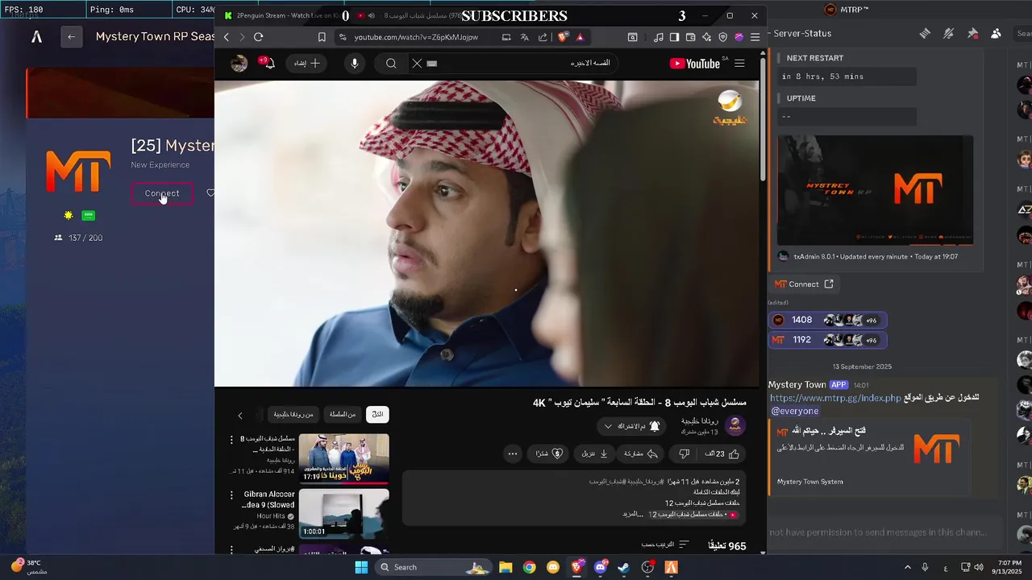Click the main video player frame
This screenshot has height=580, width=1032.
[x=486, y=234]
